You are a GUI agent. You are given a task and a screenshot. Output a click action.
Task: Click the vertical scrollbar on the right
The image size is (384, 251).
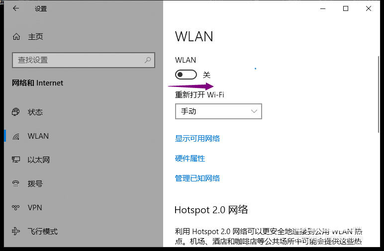click(379, 94)
